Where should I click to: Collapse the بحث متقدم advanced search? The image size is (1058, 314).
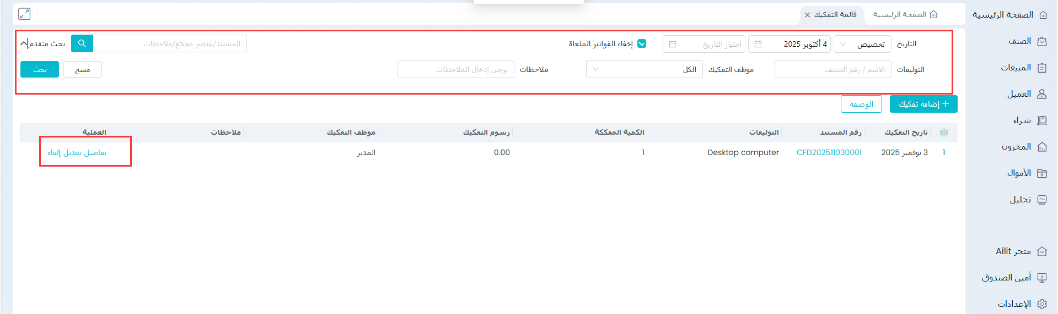click(42, 43)
